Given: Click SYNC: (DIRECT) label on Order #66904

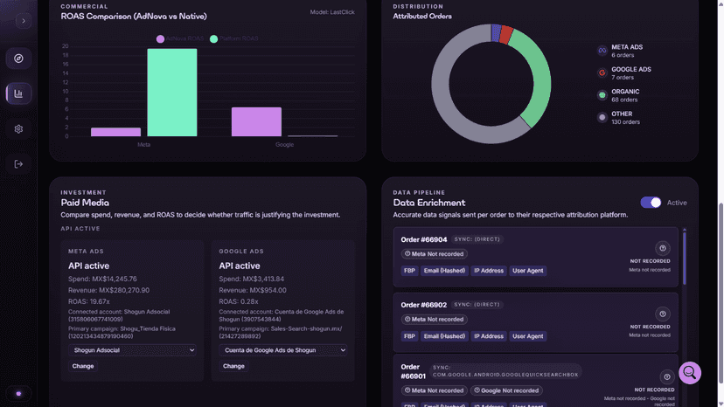Looking at the screenshot, I should [x=477, y=239].
